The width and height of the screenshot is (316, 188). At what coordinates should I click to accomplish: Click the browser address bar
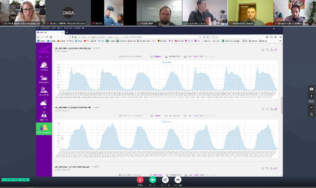(x=139, y=37)
